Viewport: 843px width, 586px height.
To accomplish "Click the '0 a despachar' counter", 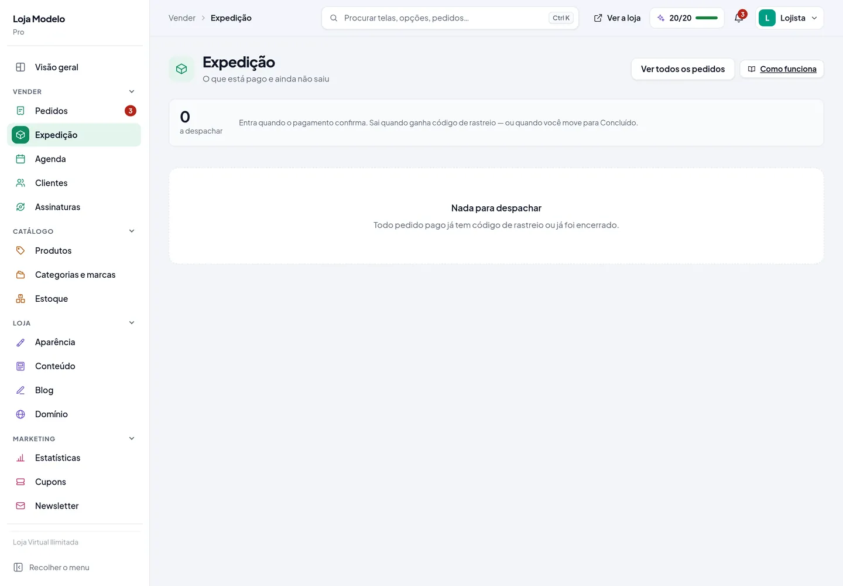I will pos(201,122).
